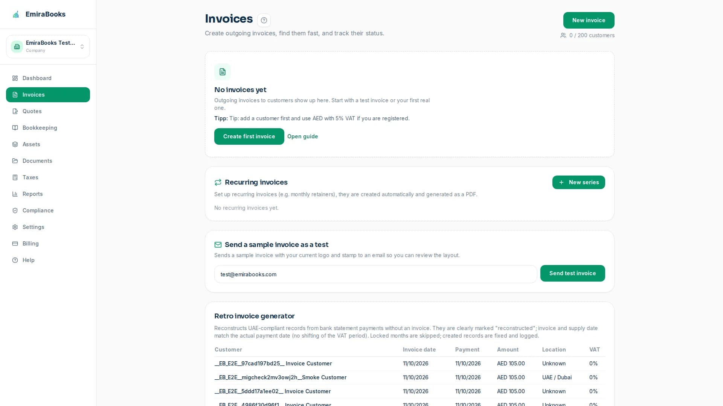The width and height of the screenshot is (723, 406).
Task: Click the Customer column header
Action: click(x=228, y=350)
